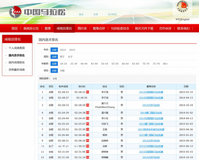Open 合作伙伴 in the navigation bar
This screenshot has width=199, height=160.
pos(165,28)
